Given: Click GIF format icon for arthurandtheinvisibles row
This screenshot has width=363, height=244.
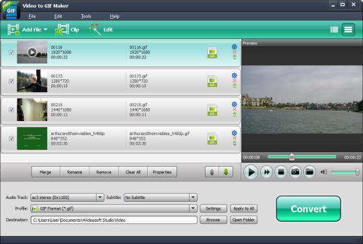Looking at the screenshot, I should click(x=212, y=138).
